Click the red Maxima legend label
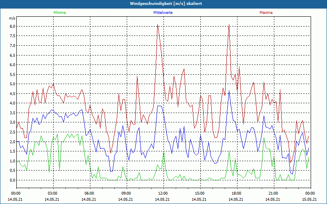This screenshot has height=204, width=327. (x=266, y=13)
